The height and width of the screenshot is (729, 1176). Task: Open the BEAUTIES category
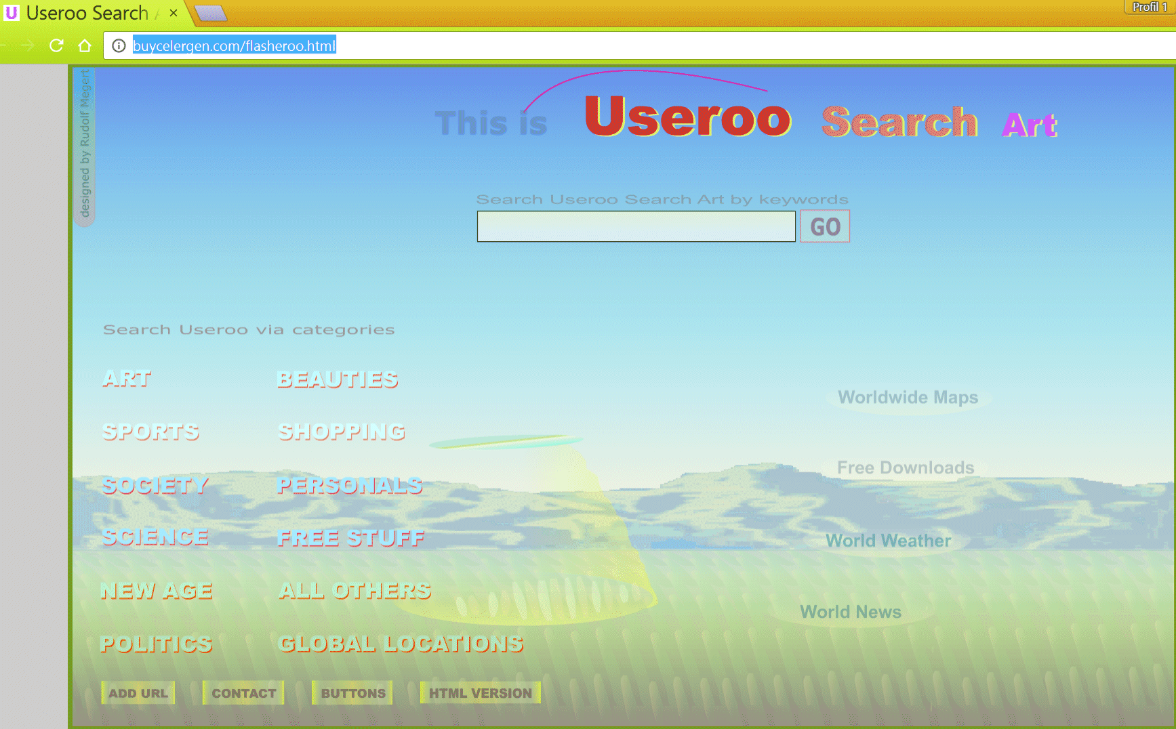click(x=337, y=379)
